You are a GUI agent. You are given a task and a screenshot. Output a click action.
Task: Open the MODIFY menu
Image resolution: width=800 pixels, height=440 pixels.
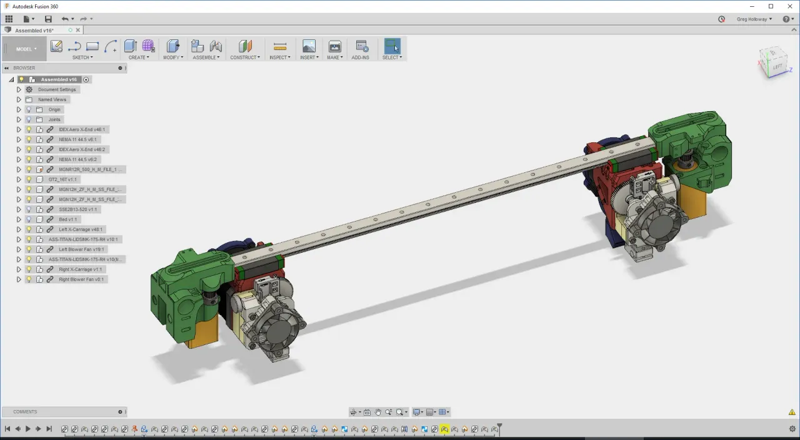[173, 57]
